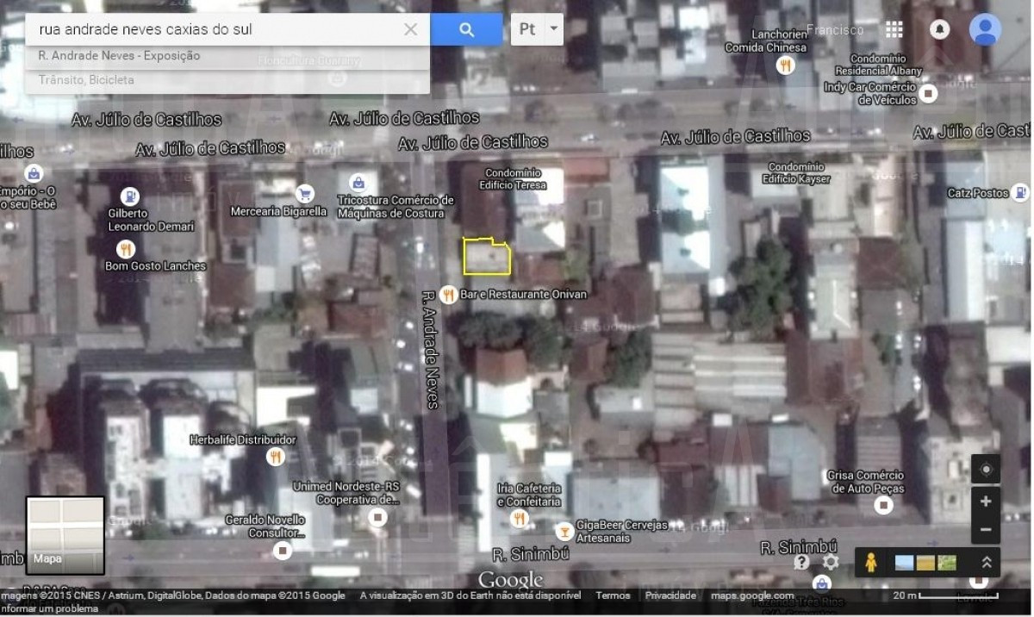Click Geraldo Novello Consultor marker
1034x617 pixels.
tap(283, 550)
